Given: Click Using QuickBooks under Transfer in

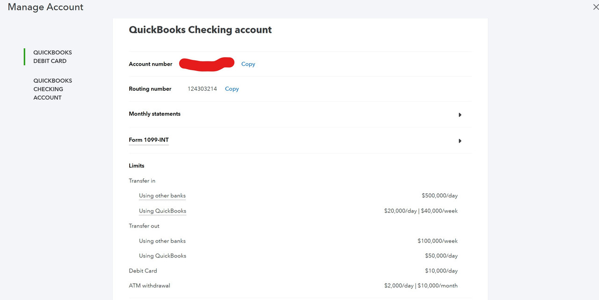Looking at the screenshot, I should (162, 211).
